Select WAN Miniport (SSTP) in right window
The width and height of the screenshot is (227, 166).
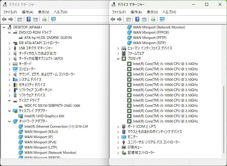(x=149, y=43)
